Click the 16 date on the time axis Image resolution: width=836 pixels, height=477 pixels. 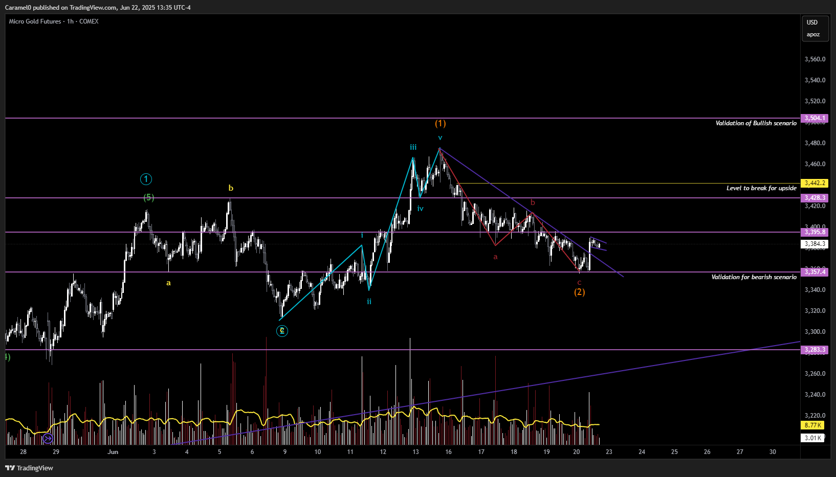click(449, 452)
